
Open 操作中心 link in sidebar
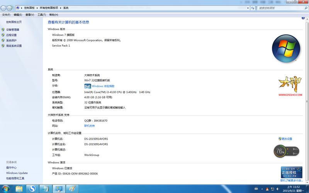click(11, 168)
